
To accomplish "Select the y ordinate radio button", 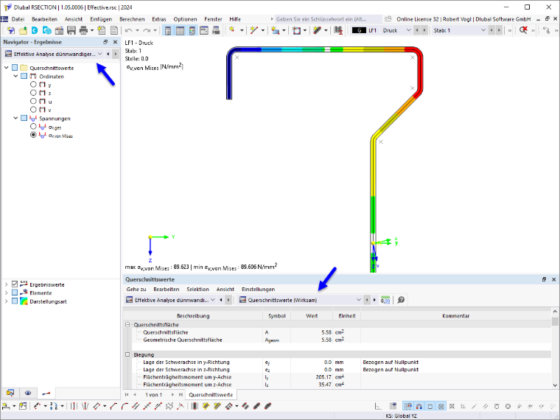I will (33, 85).
